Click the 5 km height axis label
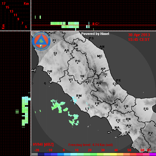Screen dimensions: 156x156 (x=26, y=27)
